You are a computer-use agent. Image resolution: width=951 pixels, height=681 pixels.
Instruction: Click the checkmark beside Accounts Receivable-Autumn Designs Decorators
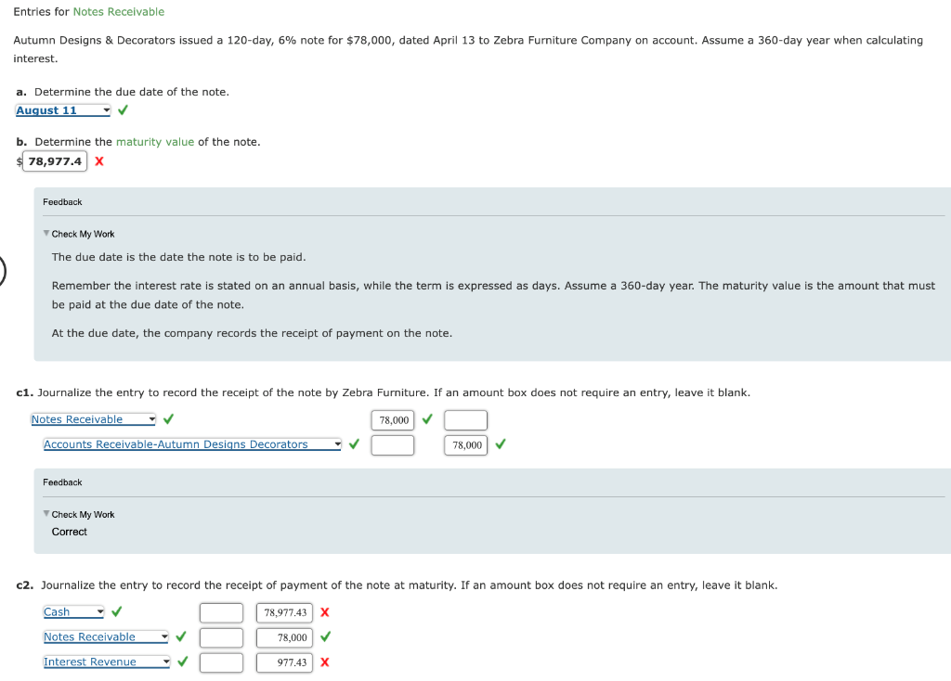(353, 444)
